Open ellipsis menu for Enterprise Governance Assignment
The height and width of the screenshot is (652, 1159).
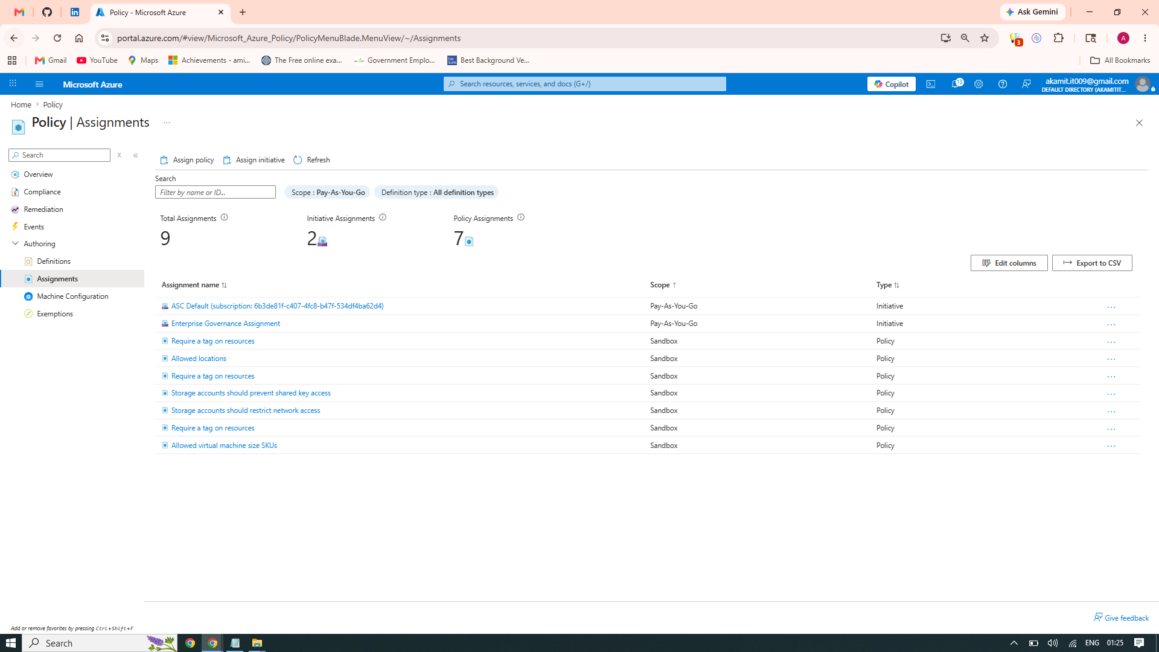(1111, 325)
